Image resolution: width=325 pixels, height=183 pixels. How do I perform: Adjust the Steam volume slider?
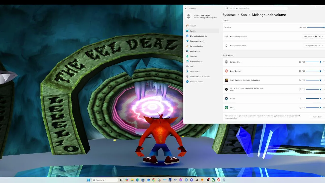click(x=314, y=98)
